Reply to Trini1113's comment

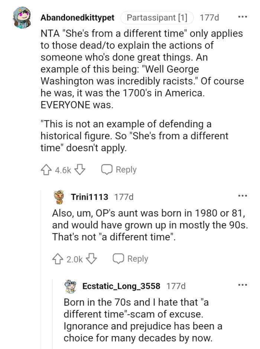(138, 259)
